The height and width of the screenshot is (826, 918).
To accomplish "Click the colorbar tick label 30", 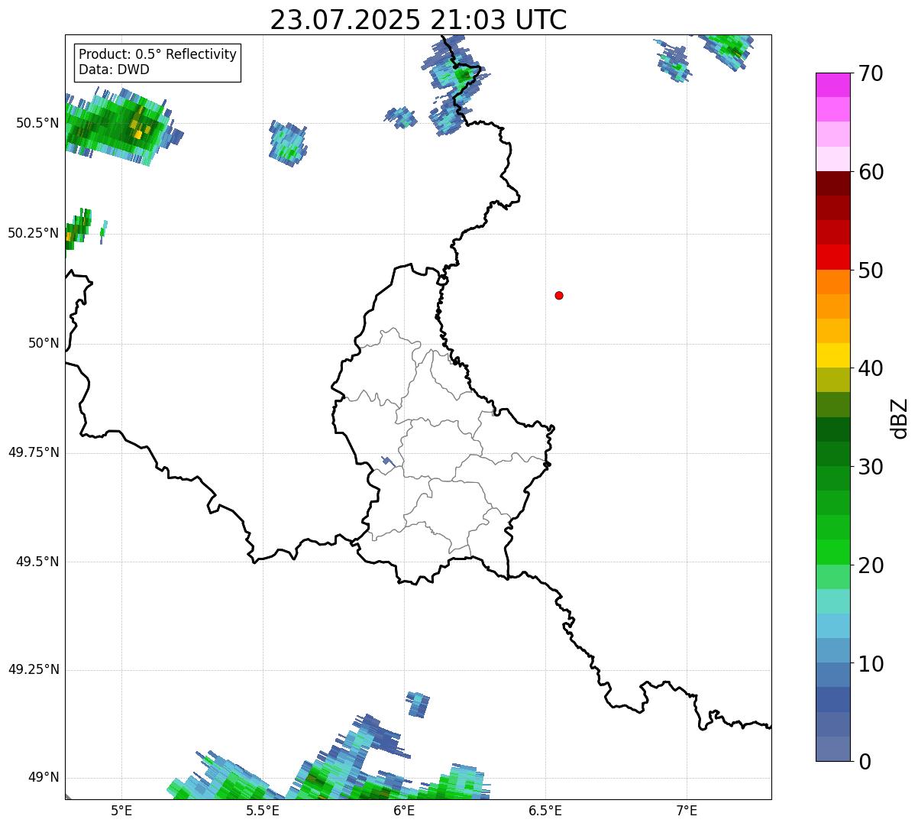I will click(871, 467).
